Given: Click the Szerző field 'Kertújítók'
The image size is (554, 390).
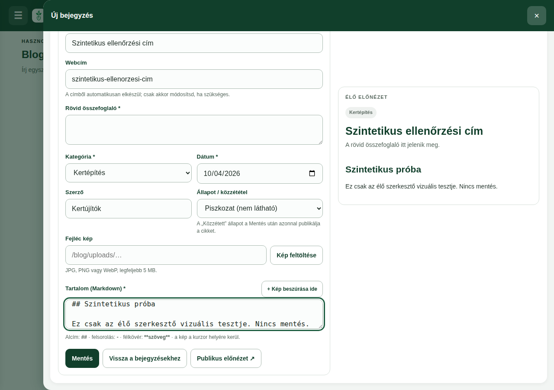Looking at the screenshot, I should [129, 208].
